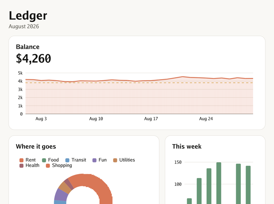The width and height of the screenshot is (274, 204).
Task: Click the Ledger page title
Action: (x=28, y=16)
